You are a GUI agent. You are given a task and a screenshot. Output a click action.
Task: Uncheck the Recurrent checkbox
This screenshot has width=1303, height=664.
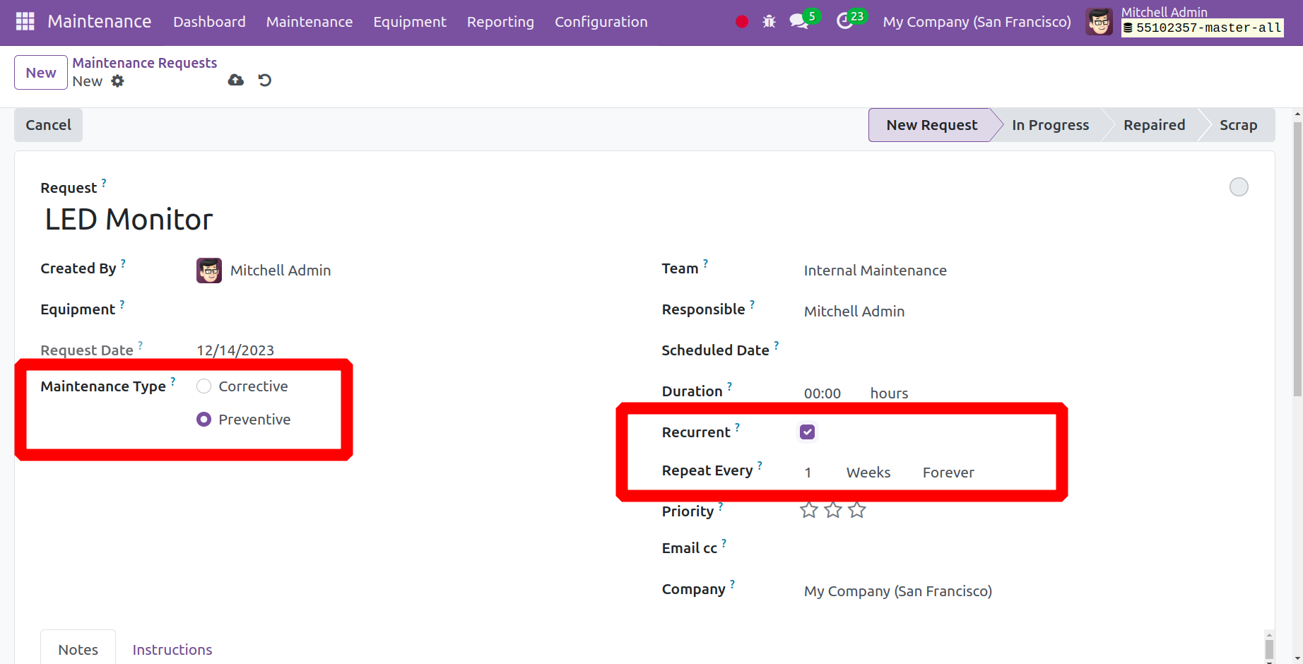(808, 432)
